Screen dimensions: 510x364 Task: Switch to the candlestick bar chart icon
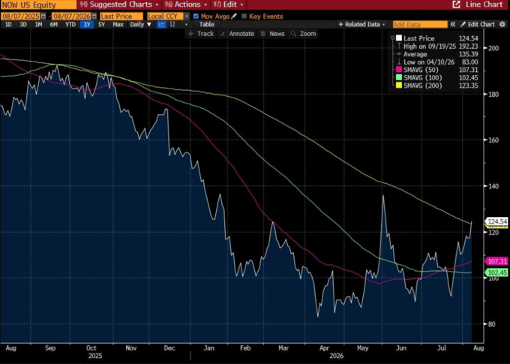172,25
